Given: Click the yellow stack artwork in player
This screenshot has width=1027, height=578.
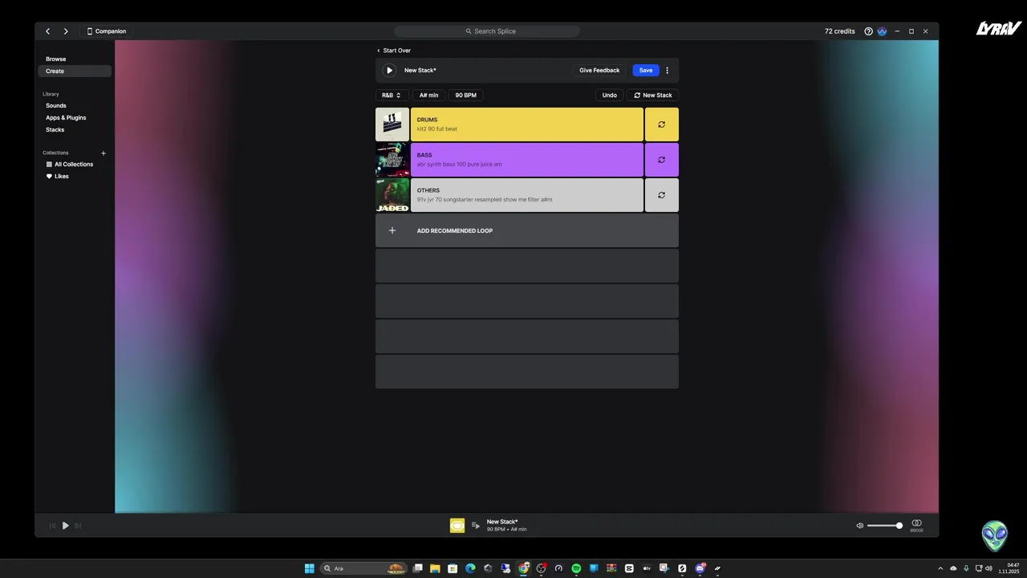Looking at the screenshot, I should coord(457,526).
